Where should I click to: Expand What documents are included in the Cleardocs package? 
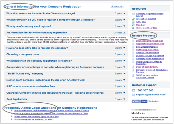(x=120, y=13)
